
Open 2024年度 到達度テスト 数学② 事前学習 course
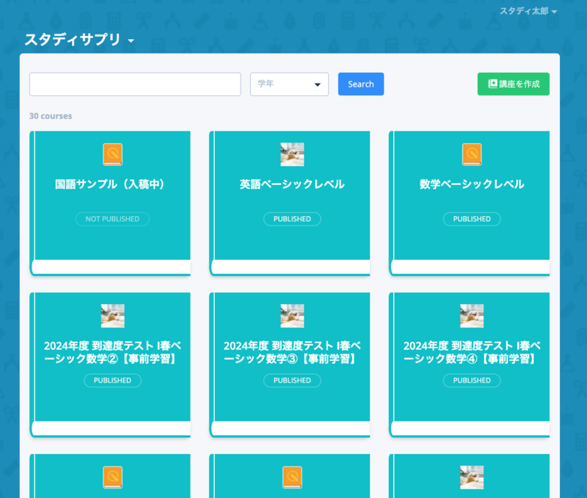[x=110, y=364]
